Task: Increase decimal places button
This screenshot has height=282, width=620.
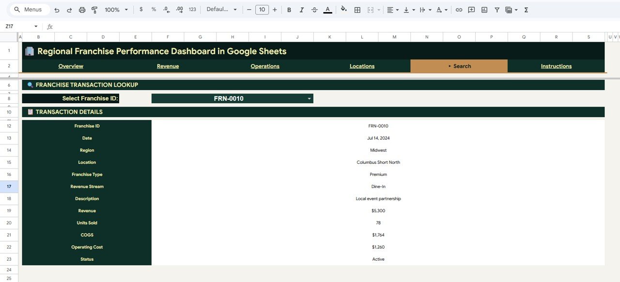Action: pos(179,10)
